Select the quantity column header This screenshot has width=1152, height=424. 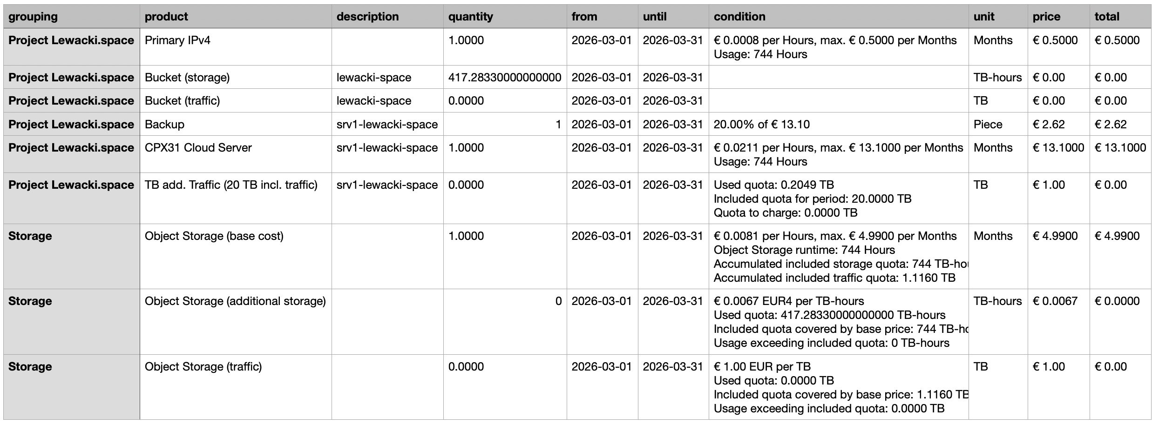[x=505, y=17]
